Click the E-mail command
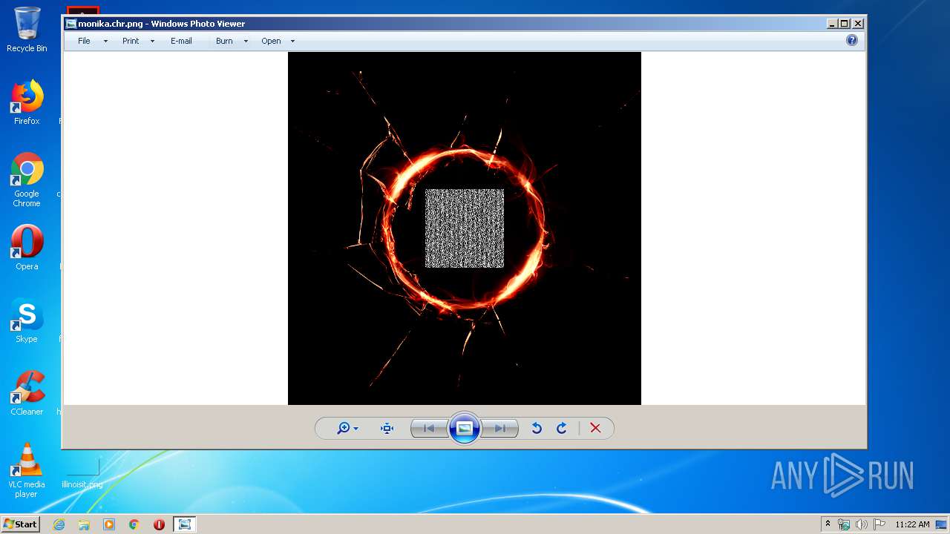 click(181, 41)
